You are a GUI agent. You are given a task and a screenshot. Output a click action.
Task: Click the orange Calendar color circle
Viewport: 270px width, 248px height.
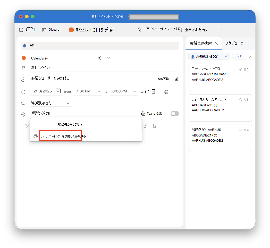(x=24, y=58)
